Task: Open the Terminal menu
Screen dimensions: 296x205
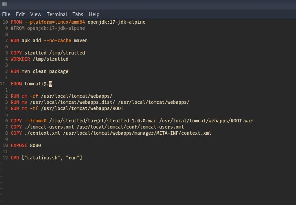Action: point(57,14)
